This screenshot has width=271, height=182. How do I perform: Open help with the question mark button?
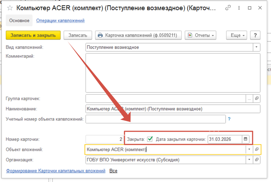(x=255, y=35)
